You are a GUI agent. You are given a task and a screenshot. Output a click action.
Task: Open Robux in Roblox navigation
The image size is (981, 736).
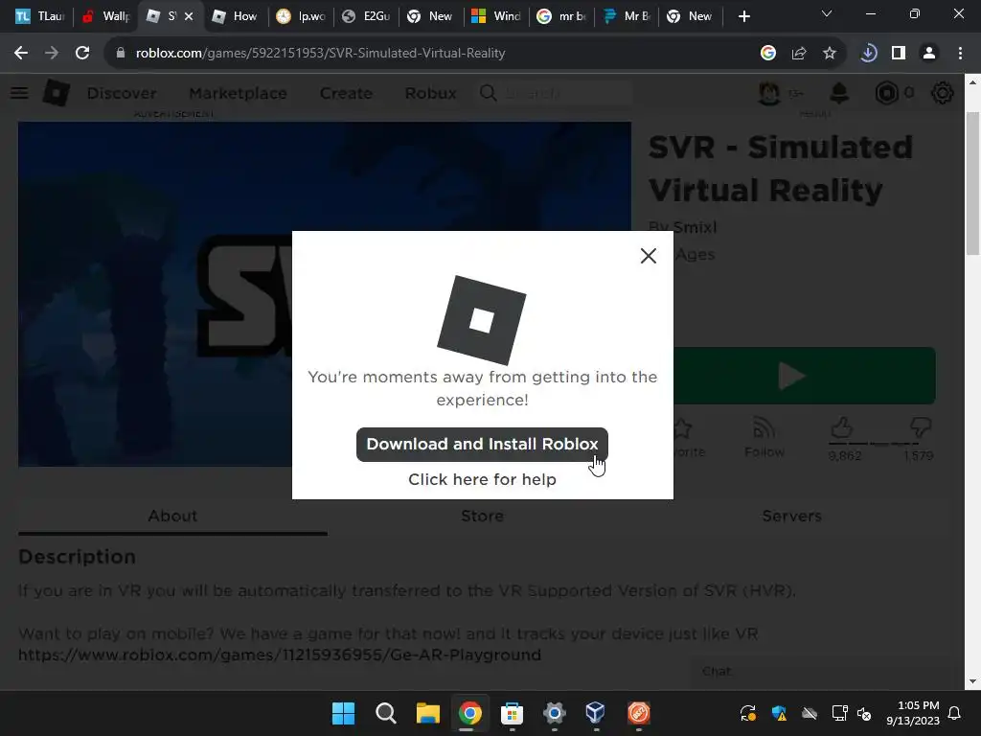[x=430, y=93]
